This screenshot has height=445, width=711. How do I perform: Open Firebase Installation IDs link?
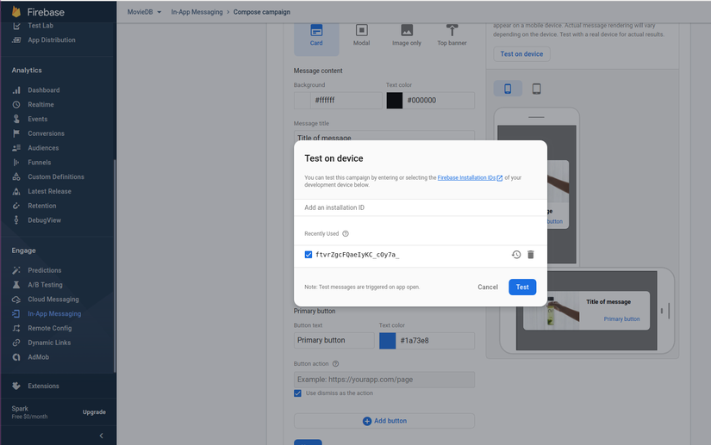coord(470,178)
